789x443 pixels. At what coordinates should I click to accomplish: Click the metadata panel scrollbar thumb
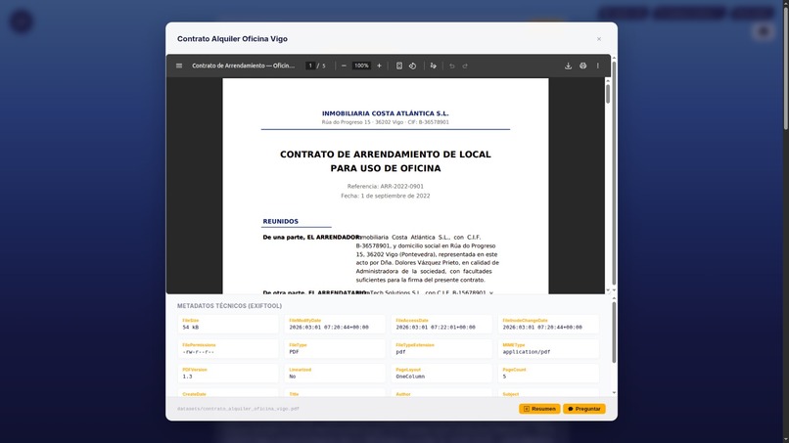tap(614, 332)
